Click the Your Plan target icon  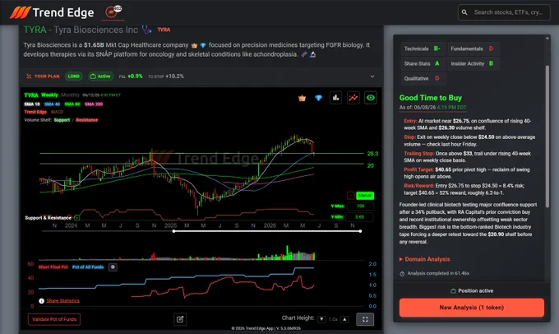29,77
